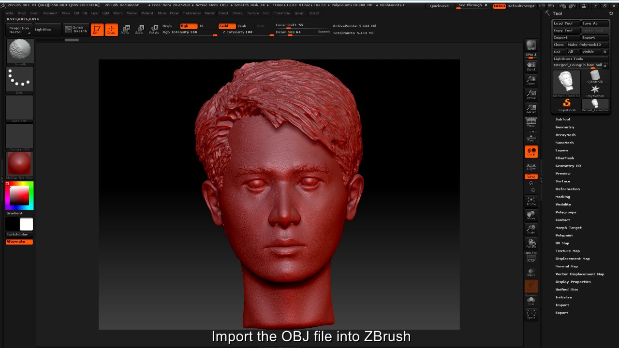Click the Zoom document icon

(531, 80)
